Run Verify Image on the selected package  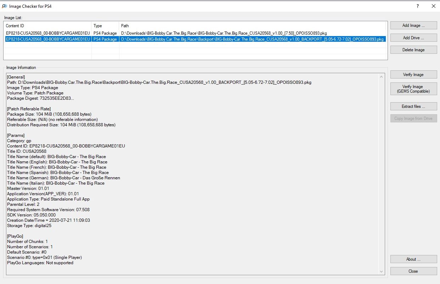(413, 75)
